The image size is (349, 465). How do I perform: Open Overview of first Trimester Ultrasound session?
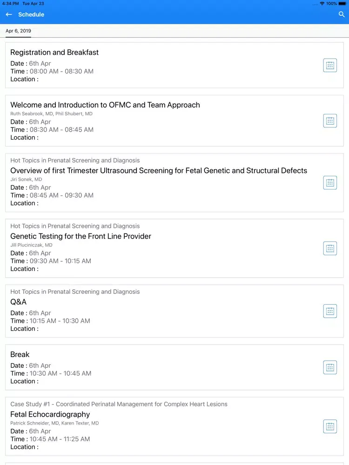(x=159, y=171)
